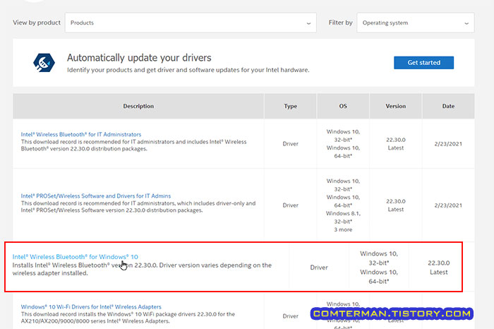Click the Version column header
The image size is (494, 329).
pyautogui.click(x=395, y=106)
